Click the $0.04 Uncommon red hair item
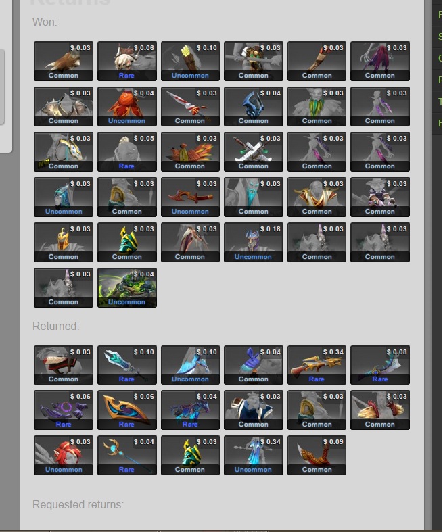443x532 pixels. (x=127, y=107)
